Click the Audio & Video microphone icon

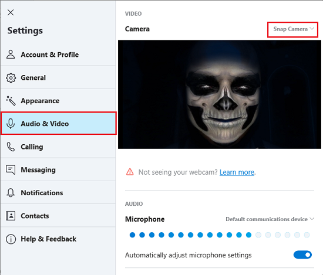(11, 124)
